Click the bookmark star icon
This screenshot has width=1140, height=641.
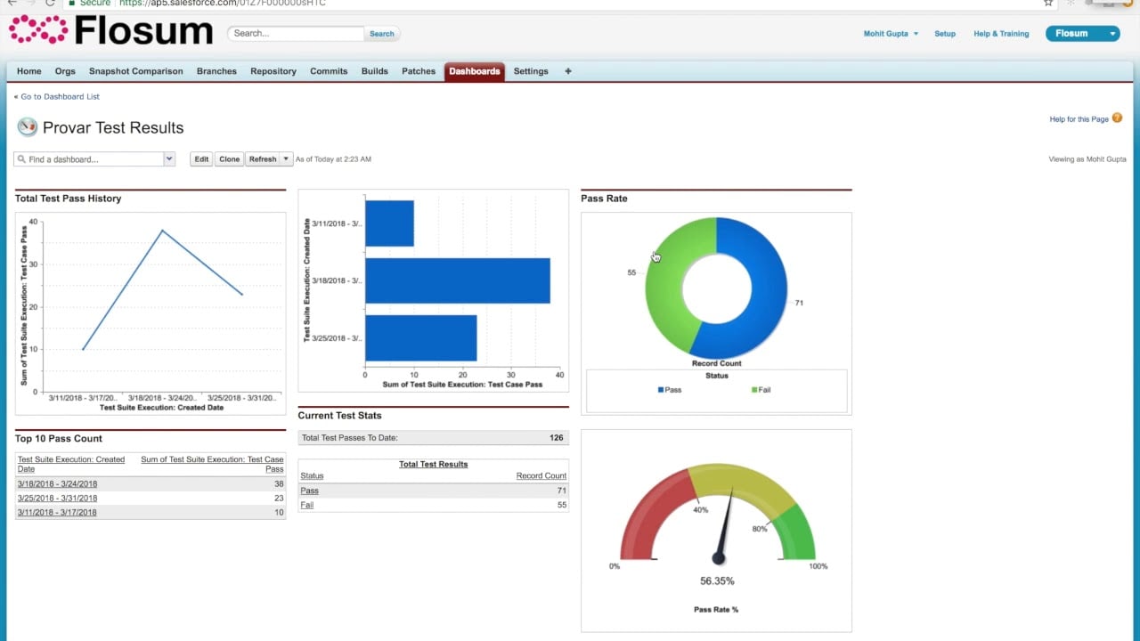(1048, 3)
